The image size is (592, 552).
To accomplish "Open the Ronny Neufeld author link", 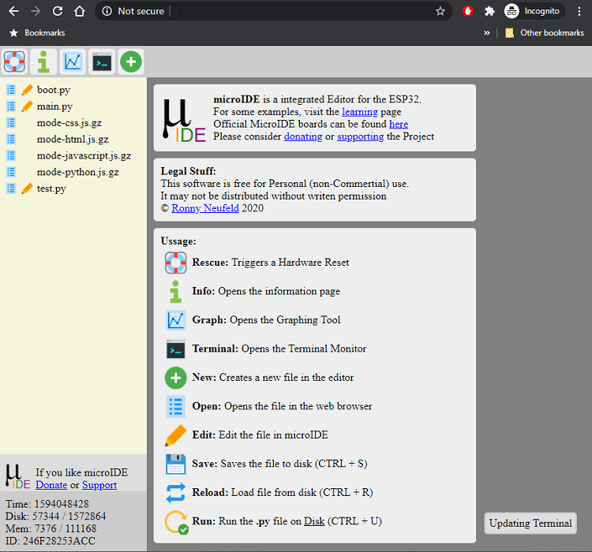I will tap(205, 209).
